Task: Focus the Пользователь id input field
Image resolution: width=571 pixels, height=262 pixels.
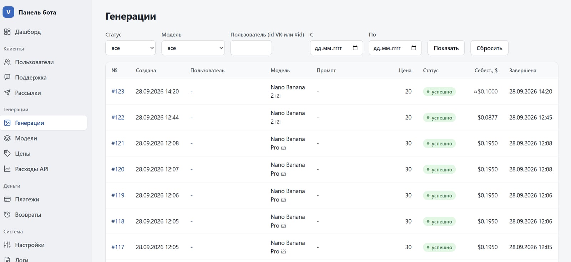Action: click(251, 48)
